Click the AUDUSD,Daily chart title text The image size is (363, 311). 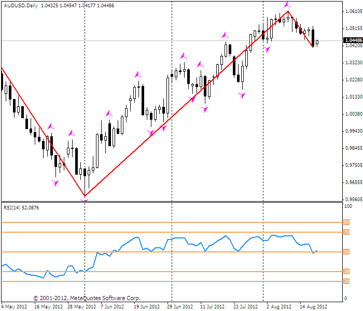coord(21,6)
